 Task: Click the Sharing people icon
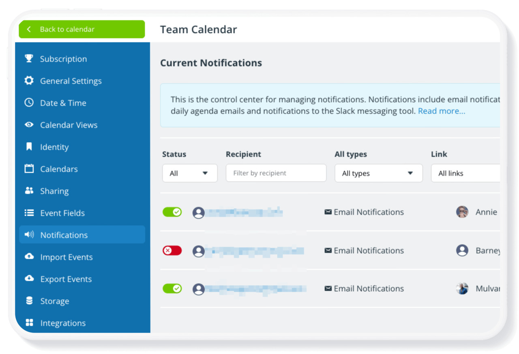coord(29,191)
